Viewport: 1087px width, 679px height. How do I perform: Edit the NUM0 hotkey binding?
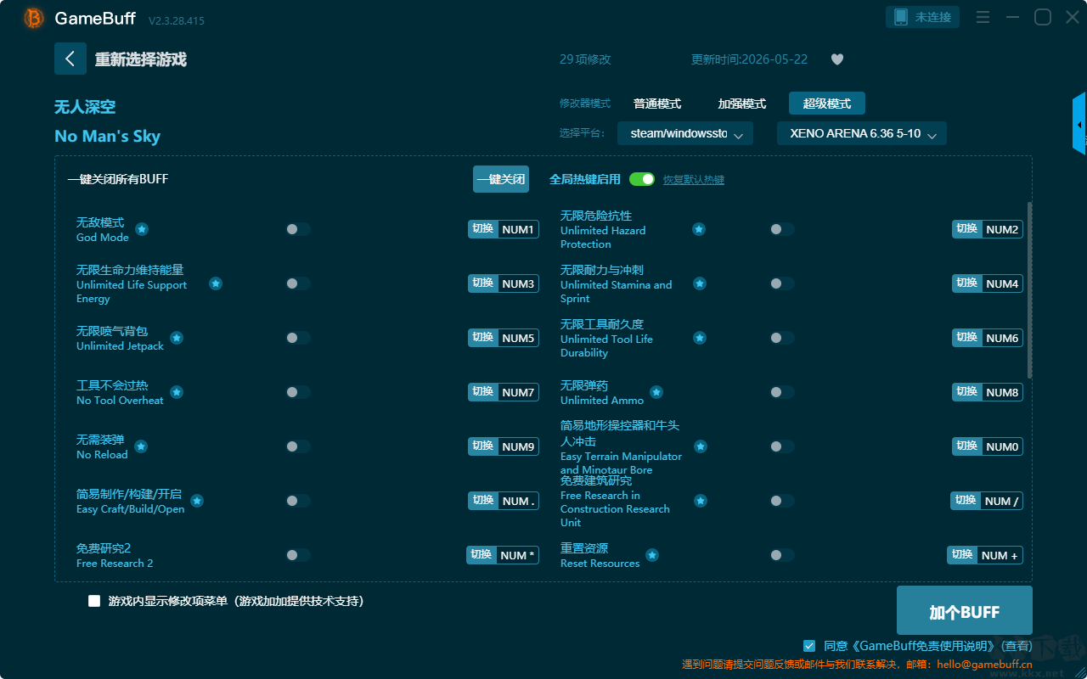click(x=988, y=446)
